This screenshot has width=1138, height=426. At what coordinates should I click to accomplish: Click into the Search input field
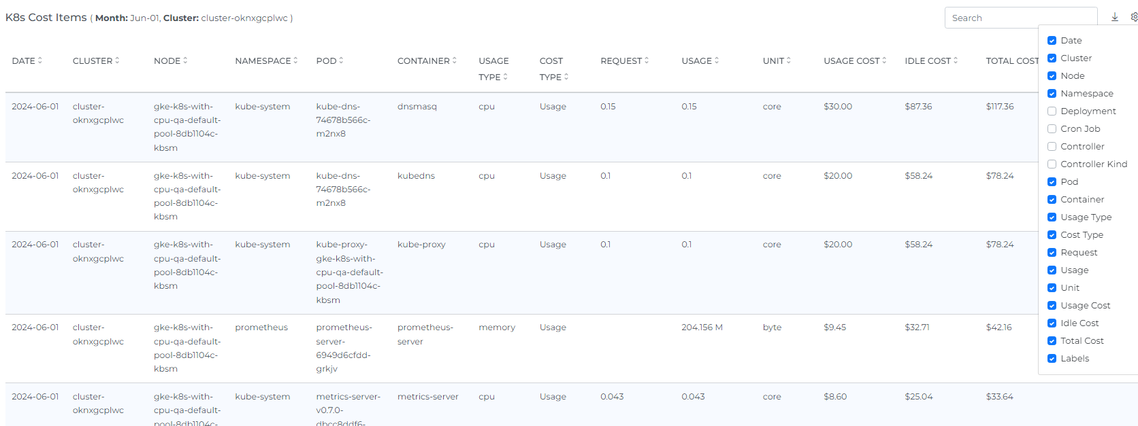coord(1020,18)
